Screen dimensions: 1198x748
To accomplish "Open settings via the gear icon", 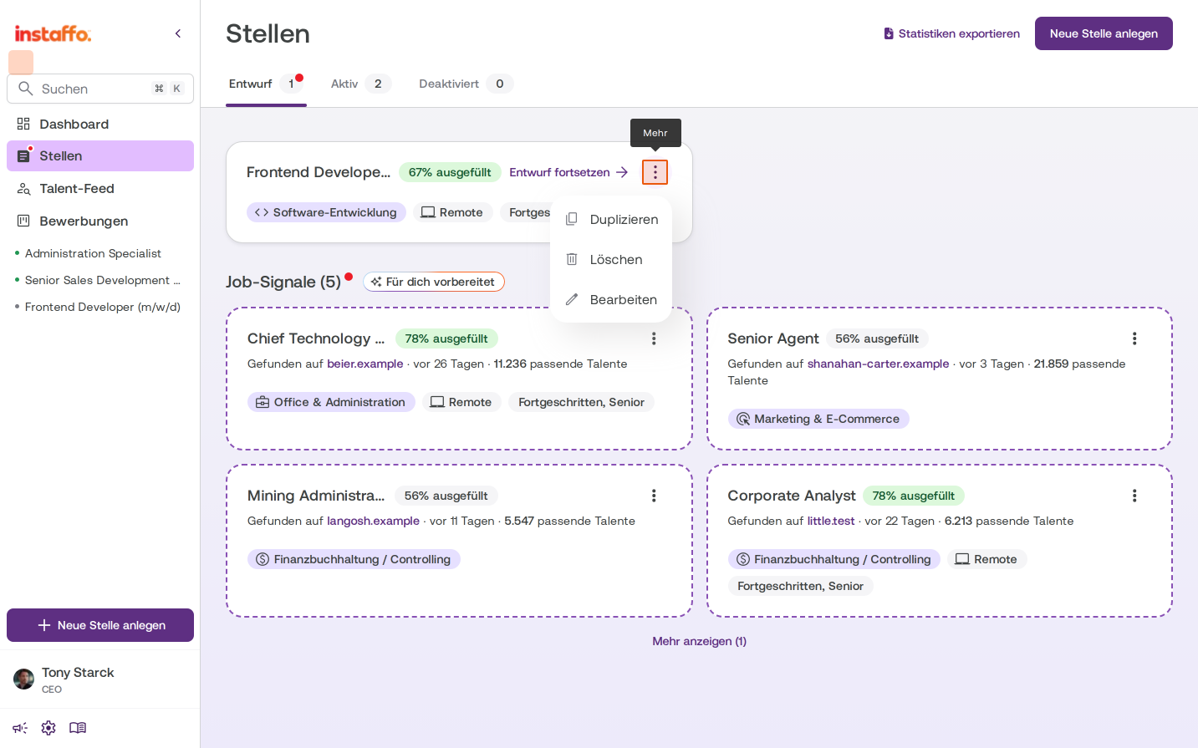I will [48, 728].
